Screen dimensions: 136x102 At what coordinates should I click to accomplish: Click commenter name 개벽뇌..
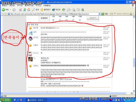pos(36,66)
